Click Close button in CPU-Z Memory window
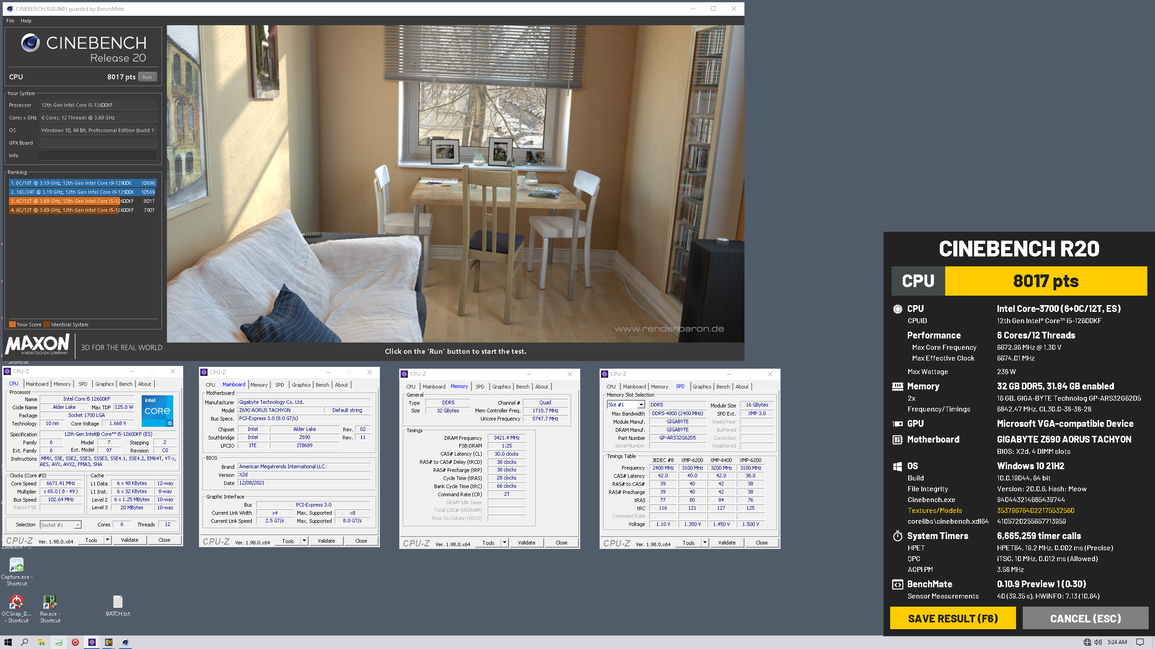1155x649 pixels. [561, 543]
